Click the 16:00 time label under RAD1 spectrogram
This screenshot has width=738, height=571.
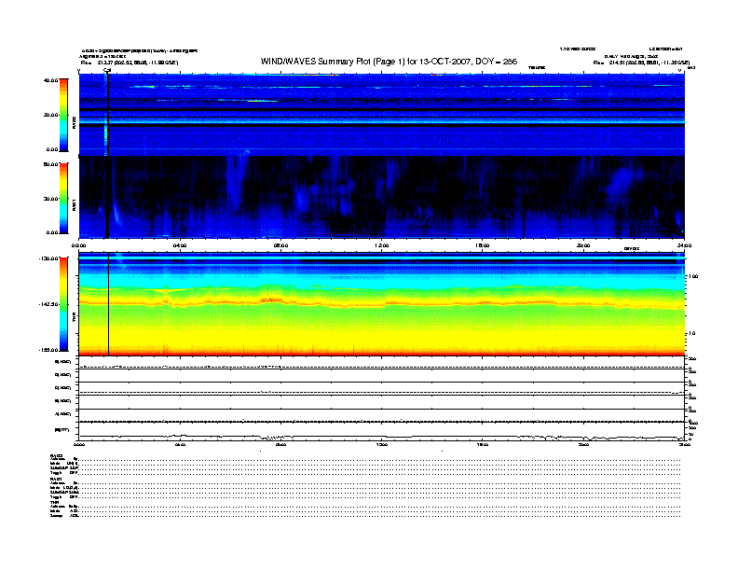coord(483,245)
